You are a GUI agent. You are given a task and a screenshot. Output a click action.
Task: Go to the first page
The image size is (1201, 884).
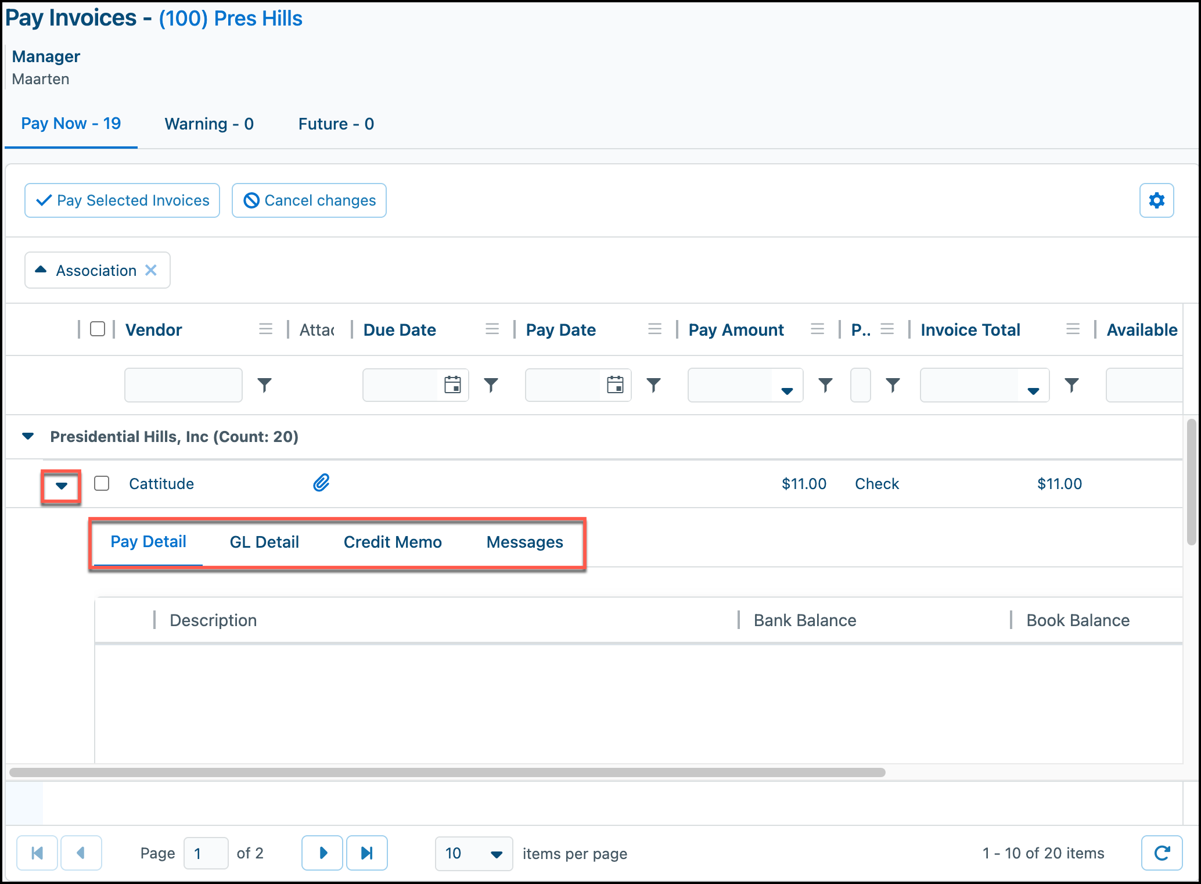37,853
